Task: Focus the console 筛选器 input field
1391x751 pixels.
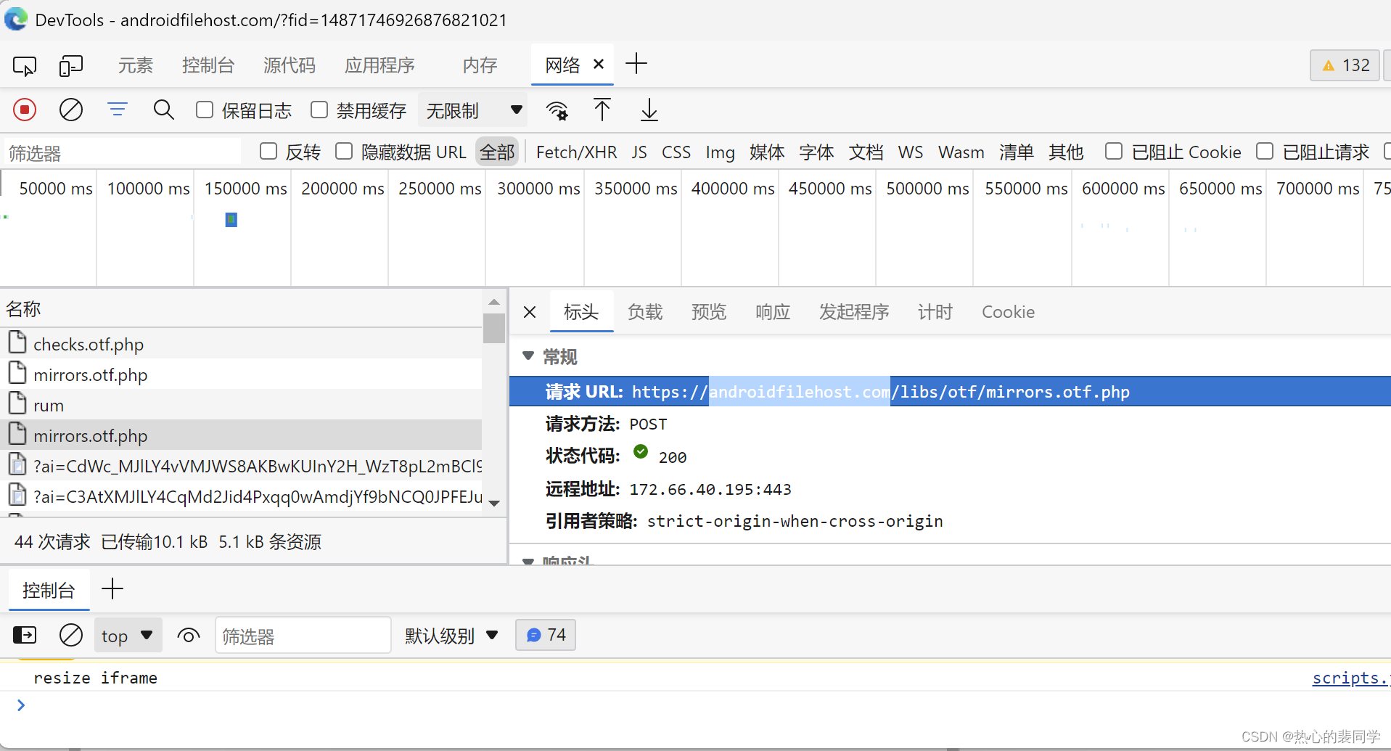Action: coord(303,636)
